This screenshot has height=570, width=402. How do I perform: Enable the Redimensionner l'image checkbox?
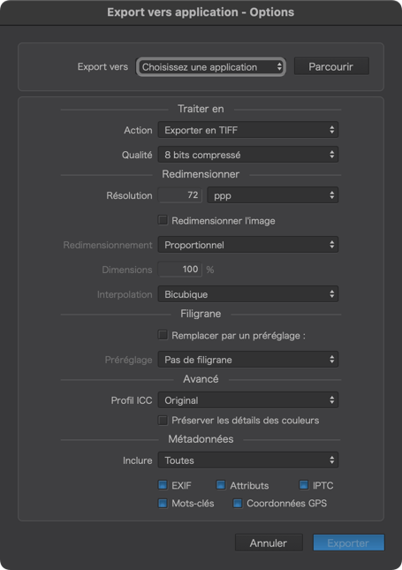coord(163,220)
